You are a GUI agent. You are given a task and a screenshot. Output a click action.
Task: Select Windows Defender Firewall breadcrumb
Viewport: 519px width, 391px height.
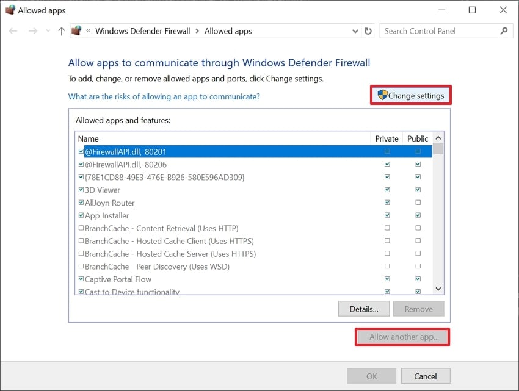click(x=143, y=31)
